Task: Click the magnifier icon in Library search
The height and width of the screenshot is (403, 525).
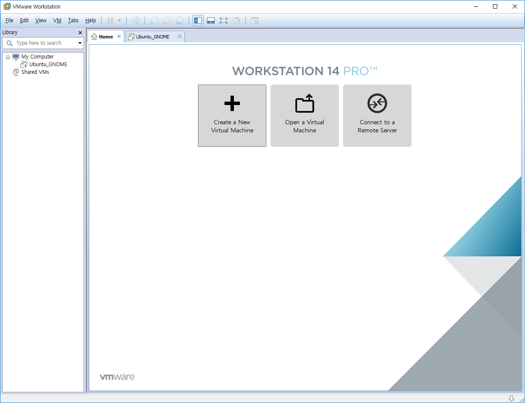Action: tap(9, 43)
